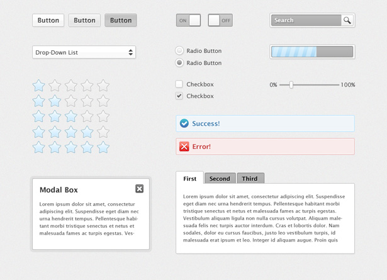The image size is (387, 280).
Task: Click the white Button
Action: tap(48, 20)
